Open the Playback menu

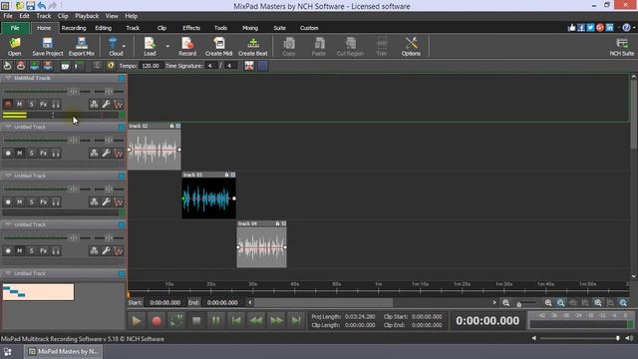pyautogui.click(x=87, y=16)
